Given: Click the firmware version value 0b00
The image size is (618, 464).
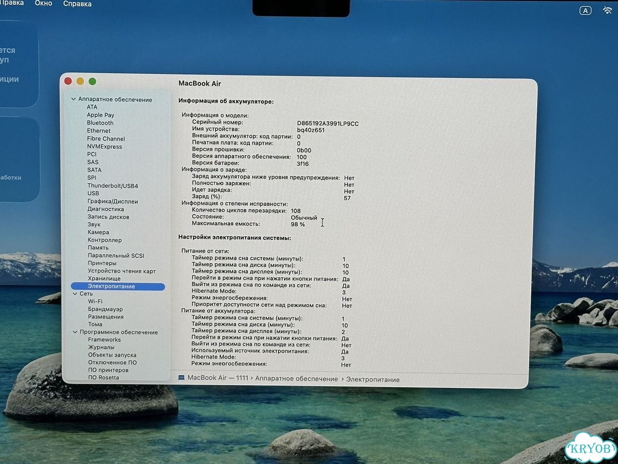Looking at the screenshot, I should click(304, 150).
